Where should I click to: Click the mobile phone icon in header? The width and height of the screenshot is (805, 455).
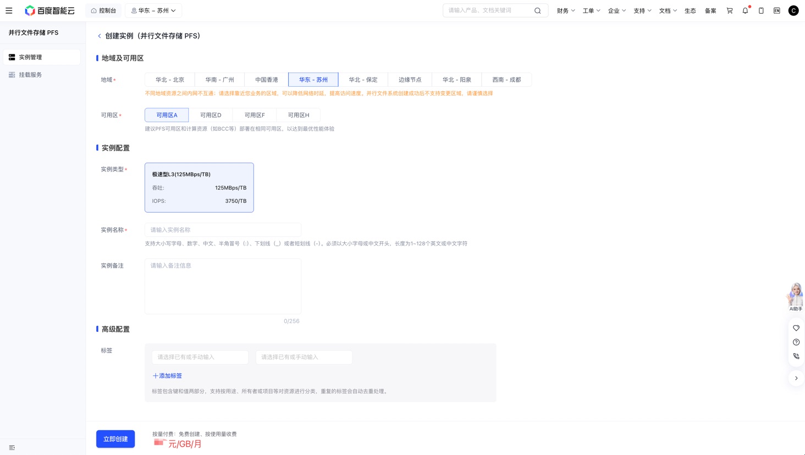click(761, 10)
